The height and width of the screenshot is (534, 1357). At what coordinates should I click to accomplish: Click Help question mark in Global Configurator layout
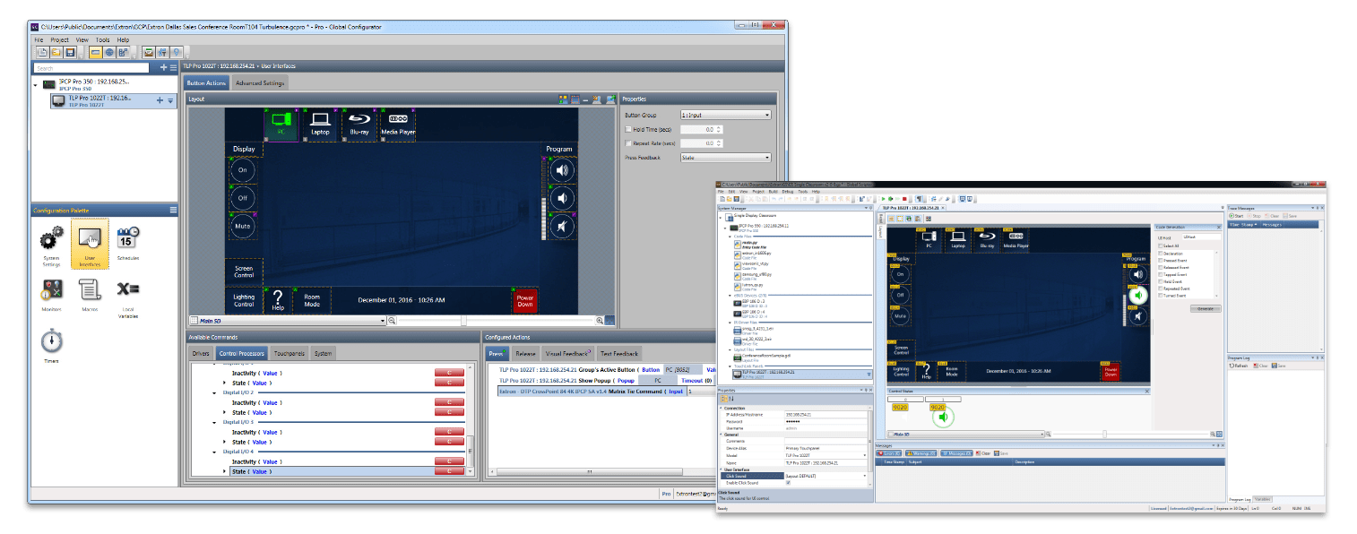tap(279, 299)
